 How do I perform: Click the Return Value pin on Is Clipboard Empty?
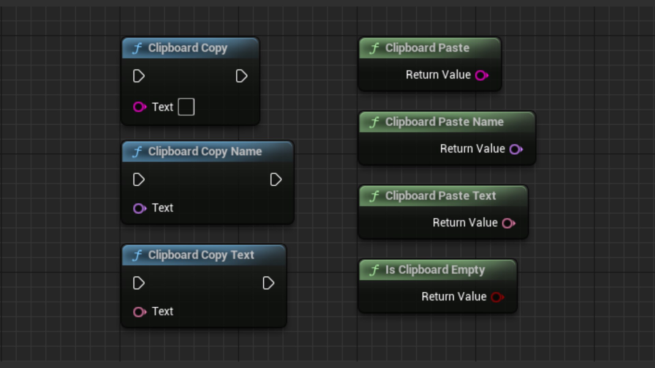(497, 297)
